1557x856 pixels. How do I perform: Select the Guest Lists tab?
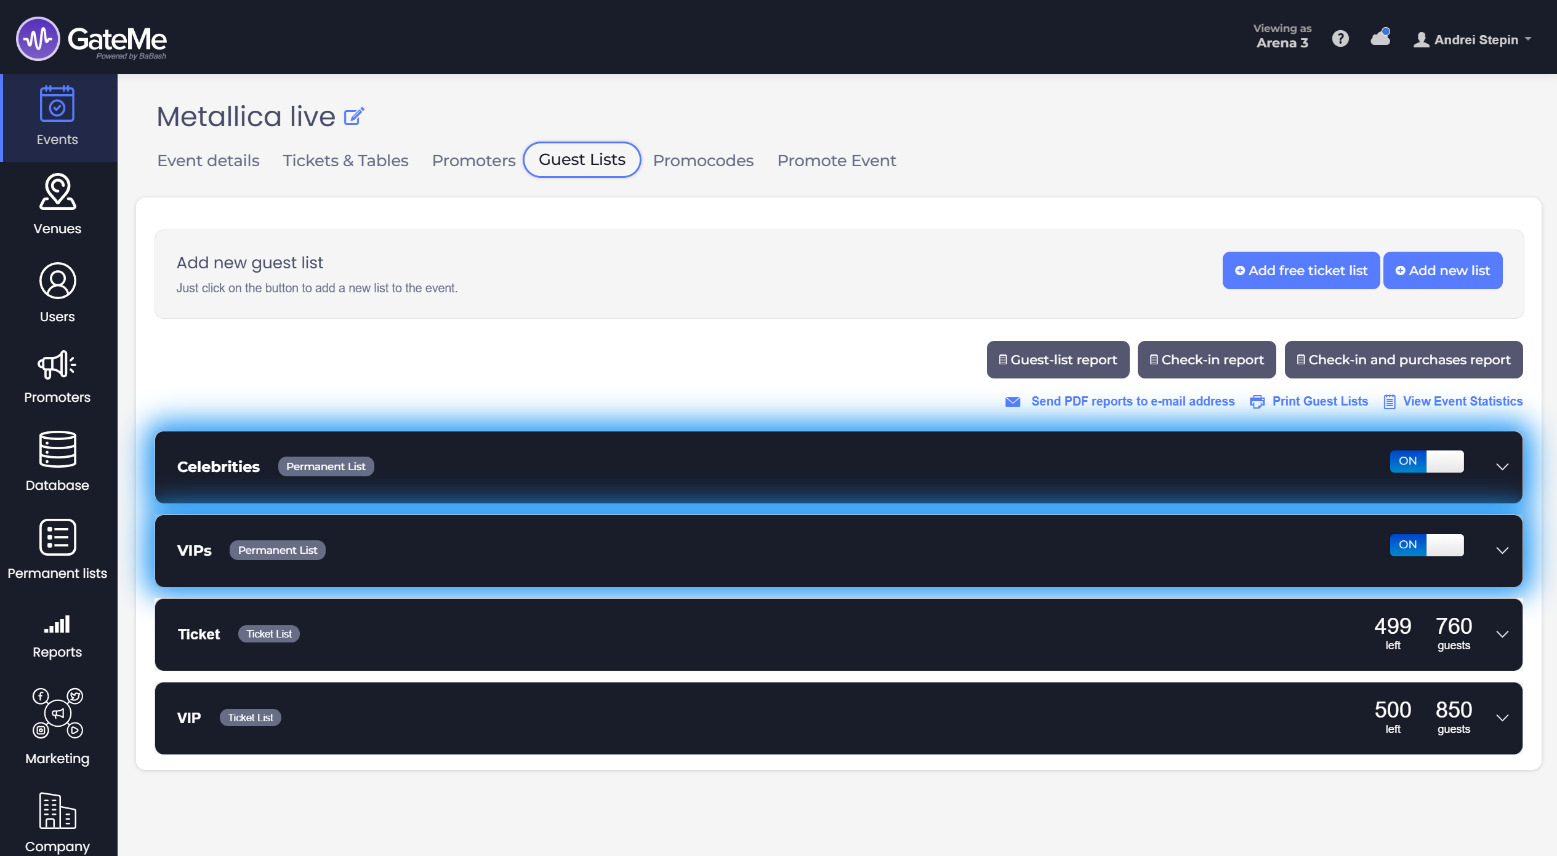coord(582,159)
